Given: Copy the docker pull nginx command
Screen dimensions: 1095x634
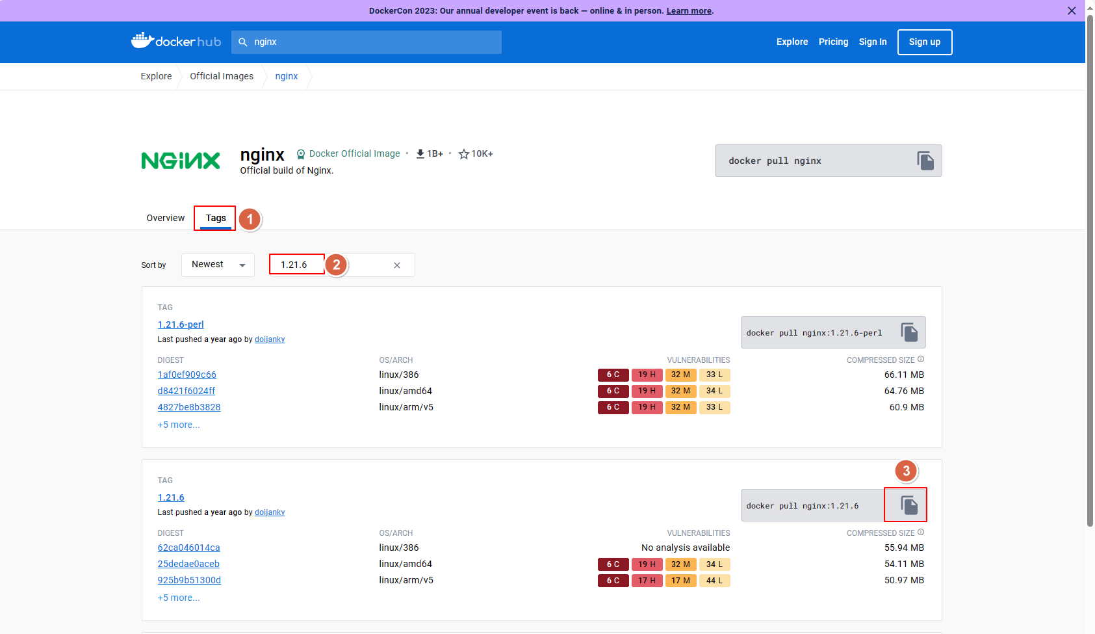Looking at the screenshot, I should [x=925, y=161].
